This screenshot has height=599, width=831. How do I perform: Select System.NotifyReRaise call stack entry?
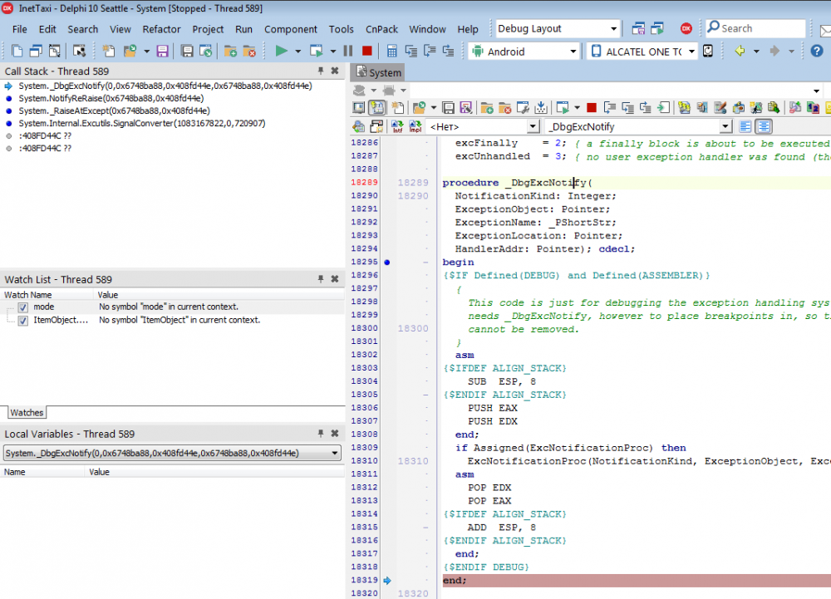(111, 99)
